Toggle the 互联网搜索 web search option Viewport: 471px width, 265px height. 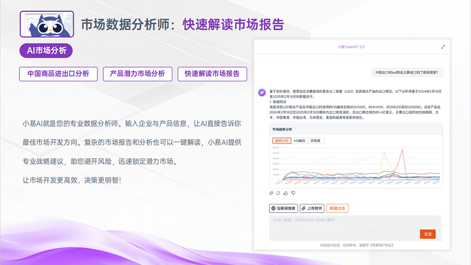tap(284, 208)
